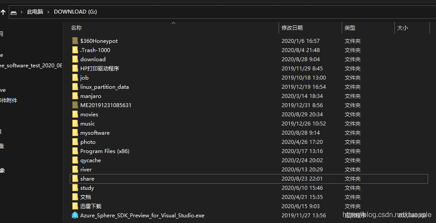Select the 迅雷下载 folder name
Image resolution: width=436 pixels, height=223 pixels.
[x=91, y=206]
